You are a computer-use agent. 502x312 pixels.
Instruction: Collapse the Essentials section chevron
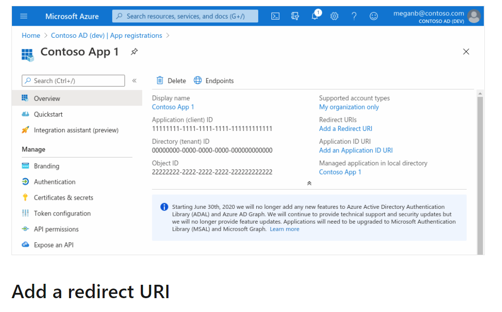[x=309, y=183]
